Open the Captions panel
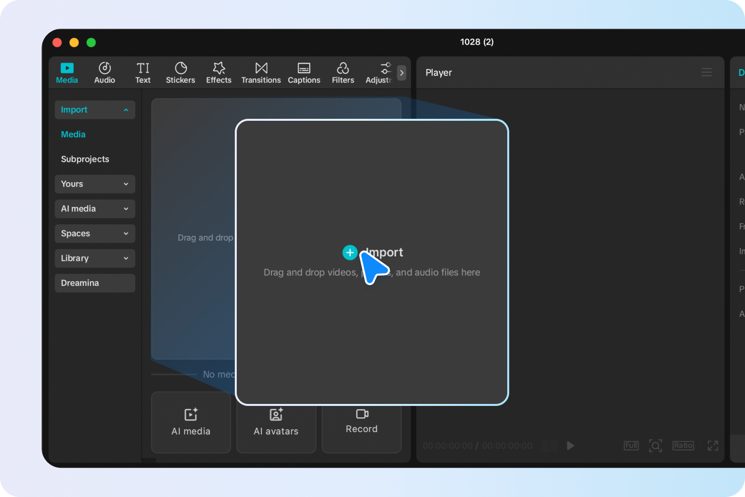Screen dimensions: 745x497 304,72
